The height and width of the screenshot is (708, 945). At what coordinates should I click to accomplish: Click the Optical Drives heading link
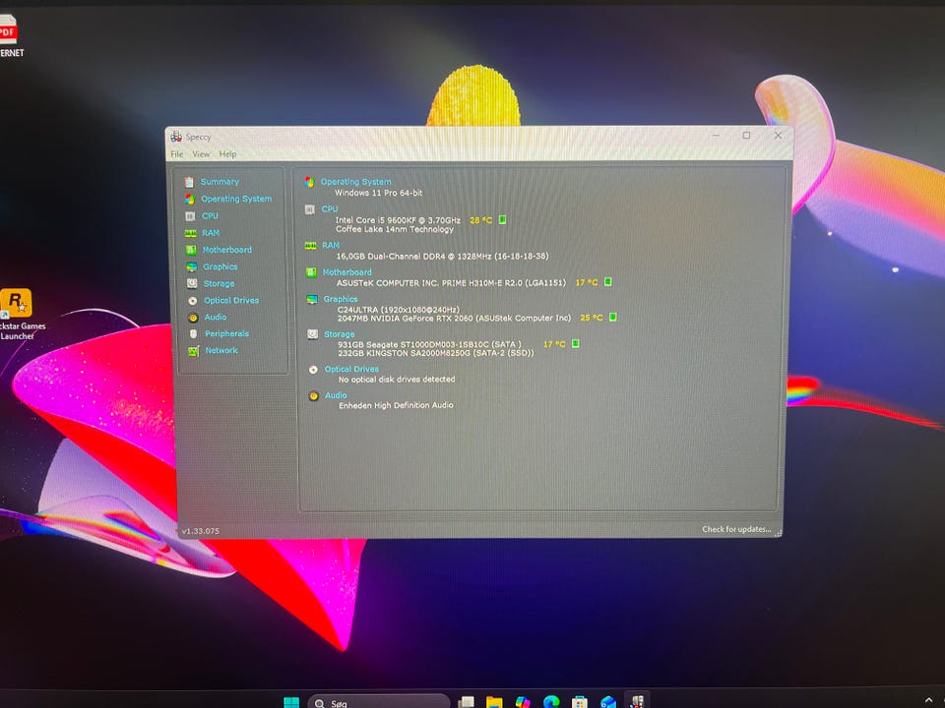[x=352, y=369]
